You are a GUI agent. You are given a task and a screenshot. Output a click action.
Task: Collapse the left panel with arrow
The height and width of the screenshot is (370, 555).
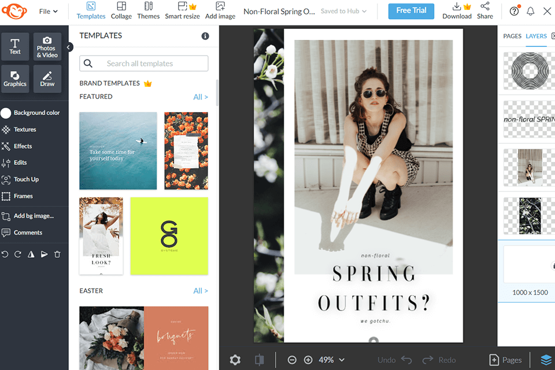click(x=69, y=47)
